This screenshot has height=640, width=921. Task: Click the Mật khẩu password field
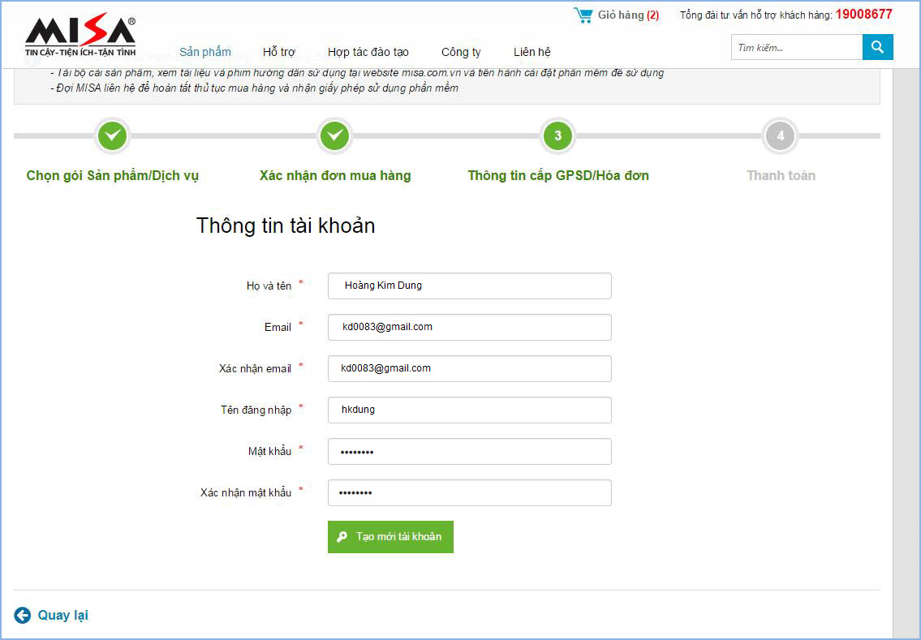point(469,451)
